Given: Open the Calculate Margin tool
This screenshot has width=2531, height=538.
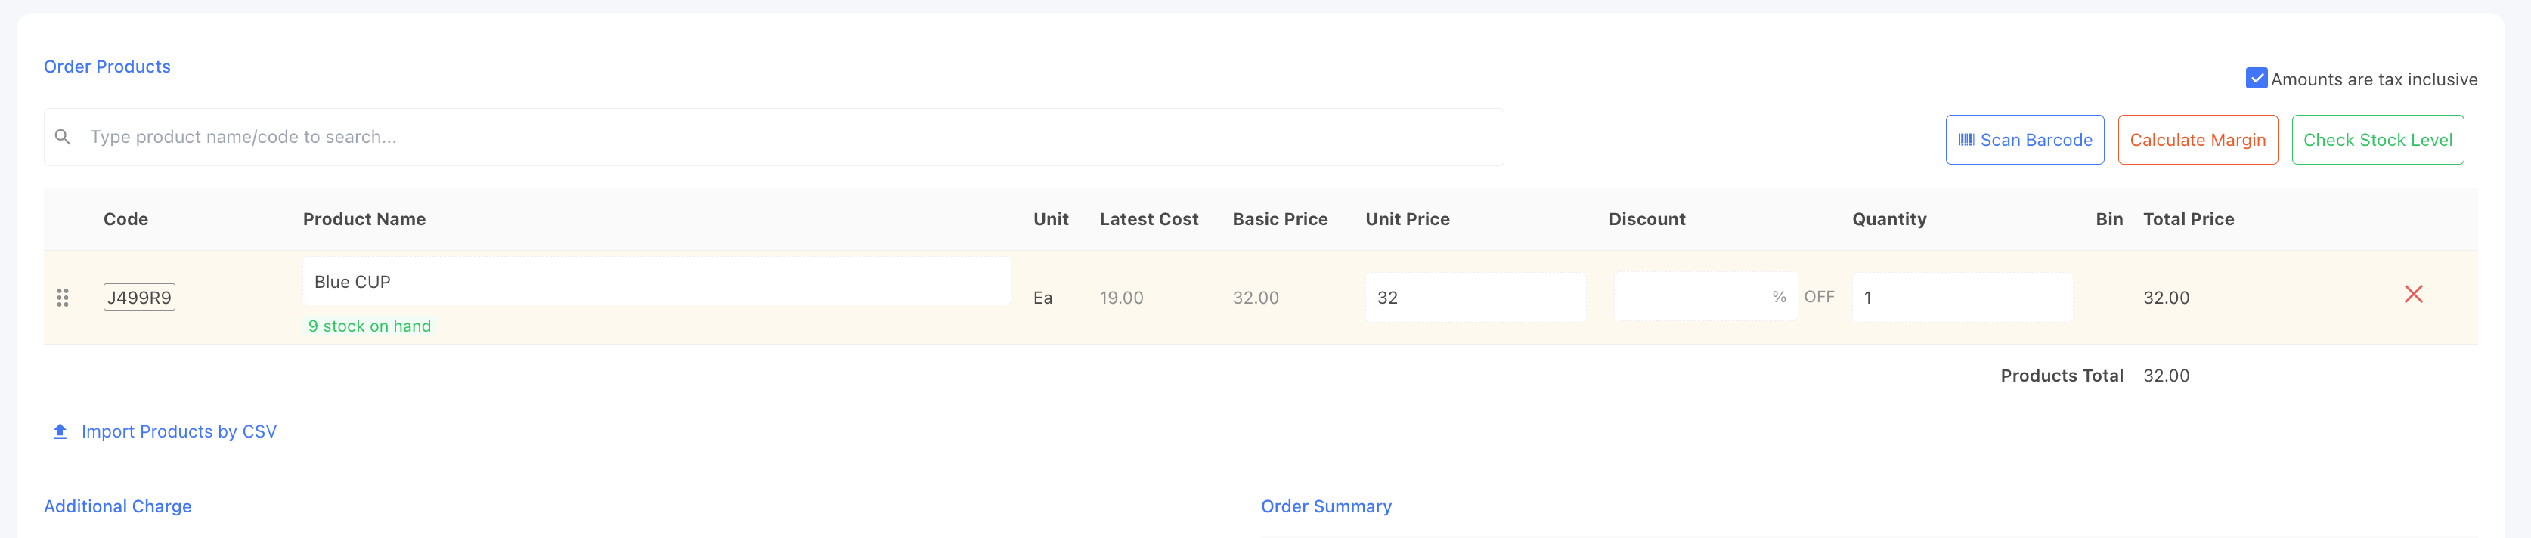Looking at the screenshot, I should 2197,139.
